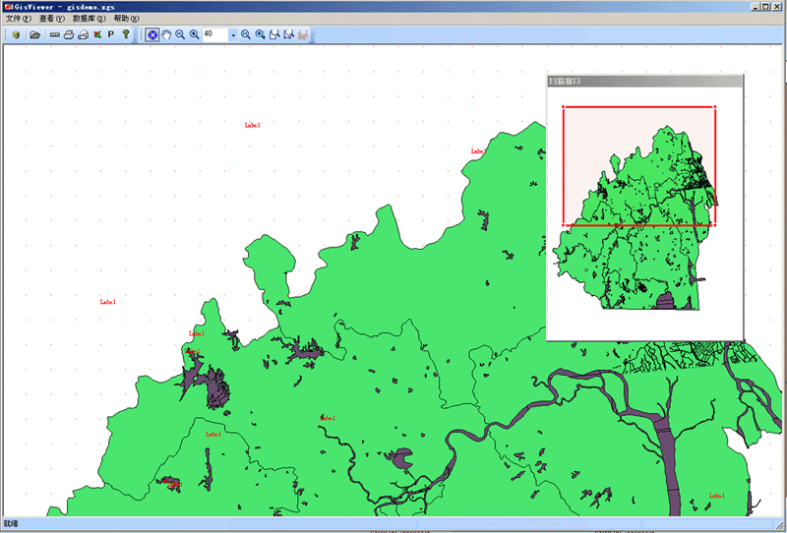Click the zoom scale field showing 40
The width and height of the screenshot is (787, 533).
click(x=214, y=34)
